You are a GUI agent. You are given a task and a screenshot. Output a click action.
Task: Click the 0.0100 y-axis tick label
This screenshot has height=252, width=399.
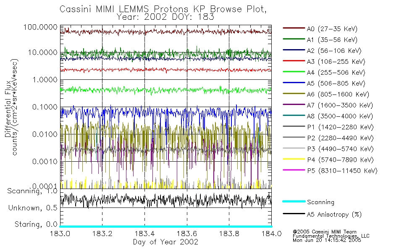45,134
